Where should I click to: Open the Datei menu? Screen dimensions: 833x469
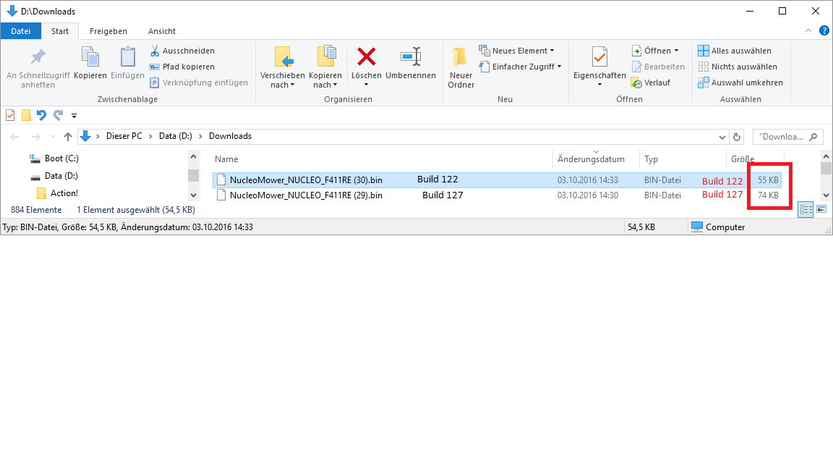pyautogui.click(x=21, y=31)
